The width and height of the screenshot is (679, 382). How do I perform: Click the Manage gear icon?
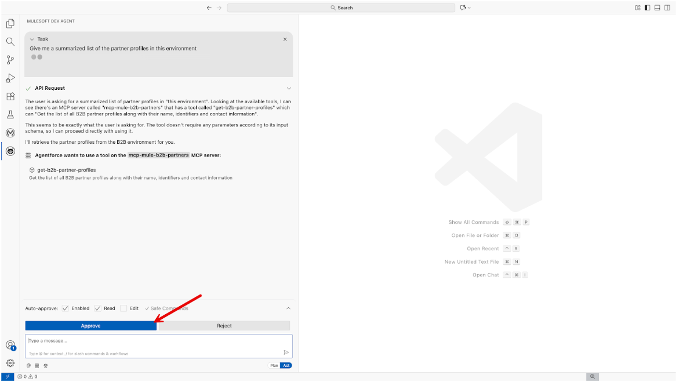(10, 363)
